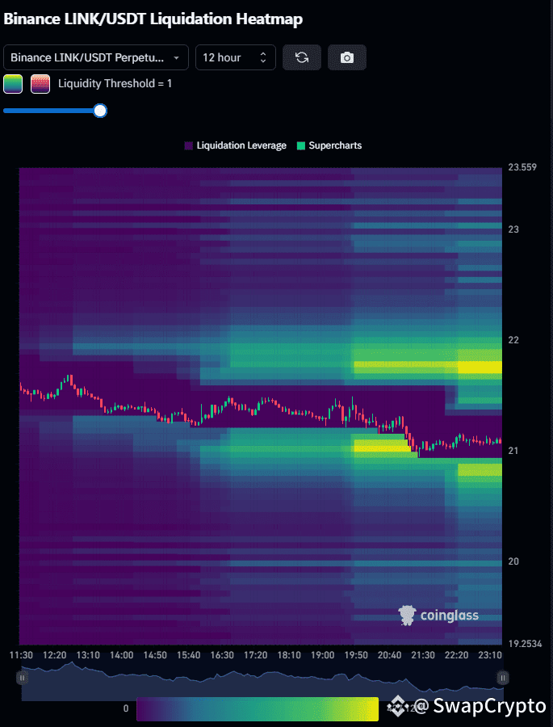Click the mini price overview chart in zoom bar
This screenshot has height=727, width=553.
click(262, 681)
